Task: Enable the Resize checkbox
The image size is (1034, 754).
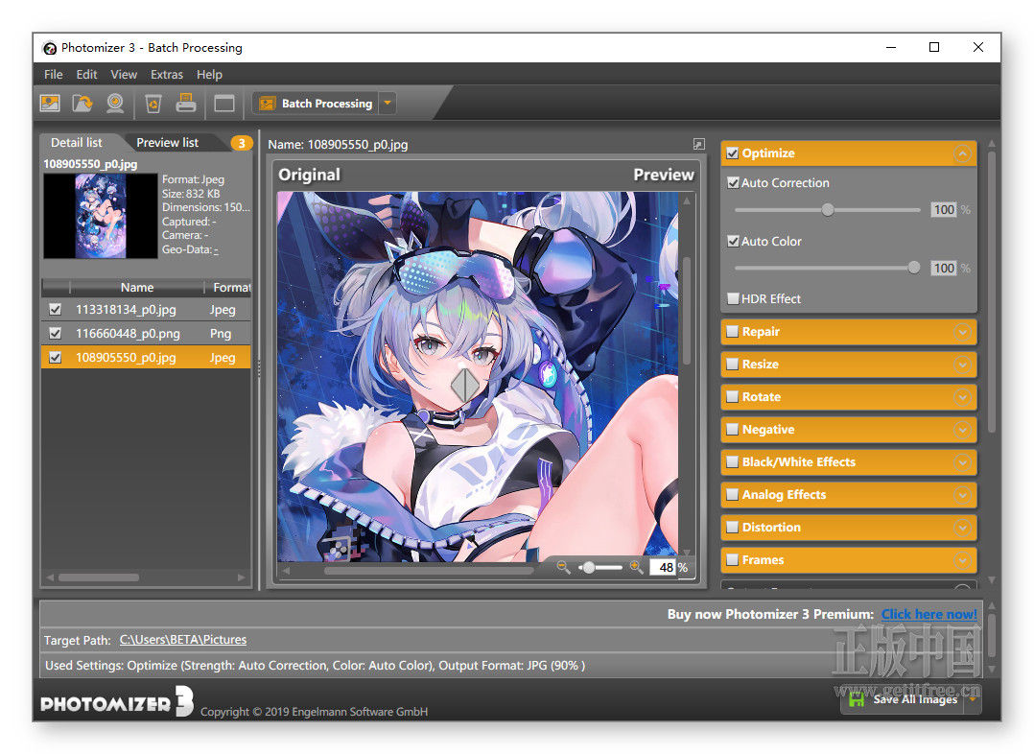Action: [x=732, y=364]
